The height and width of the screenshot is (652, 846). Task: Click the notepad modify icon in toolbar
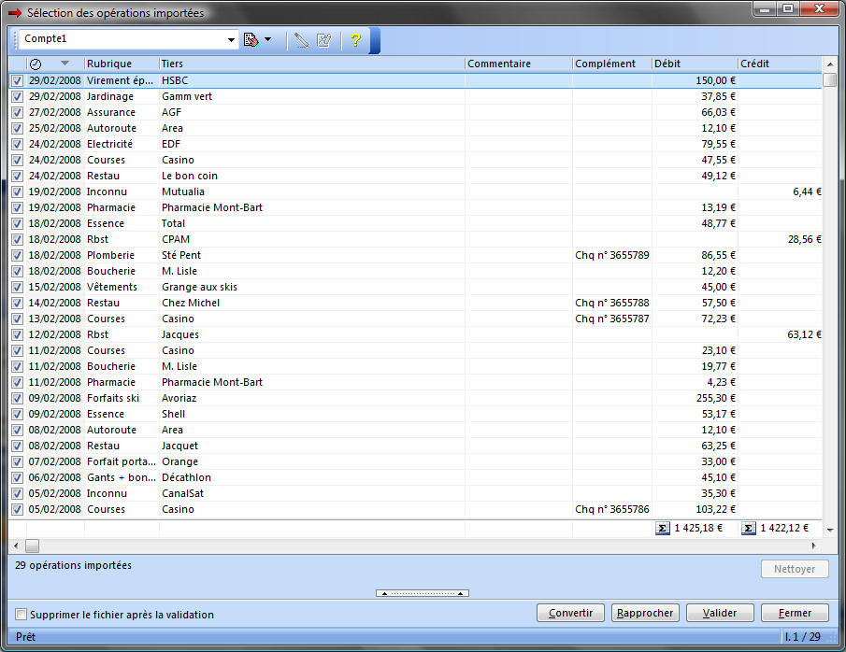324,40
